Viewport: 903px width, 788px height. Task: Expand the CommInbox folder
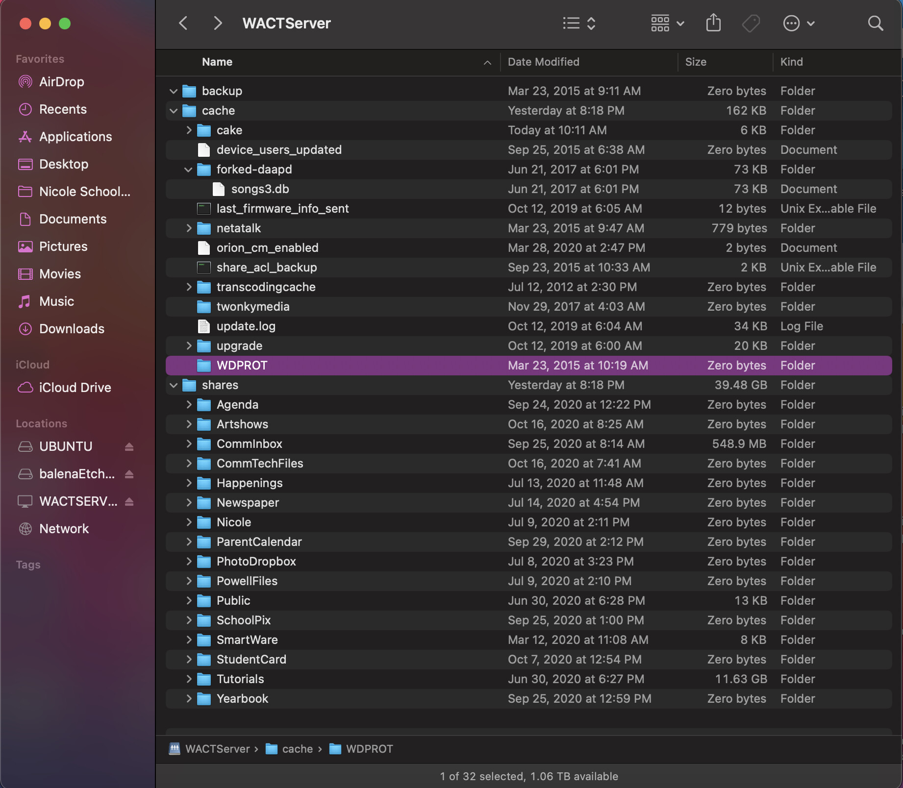tap(189, 444)
